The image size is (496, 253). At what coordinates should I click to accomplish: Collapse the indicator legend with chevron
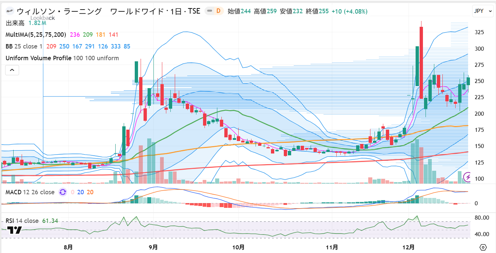tap(12, 70)
